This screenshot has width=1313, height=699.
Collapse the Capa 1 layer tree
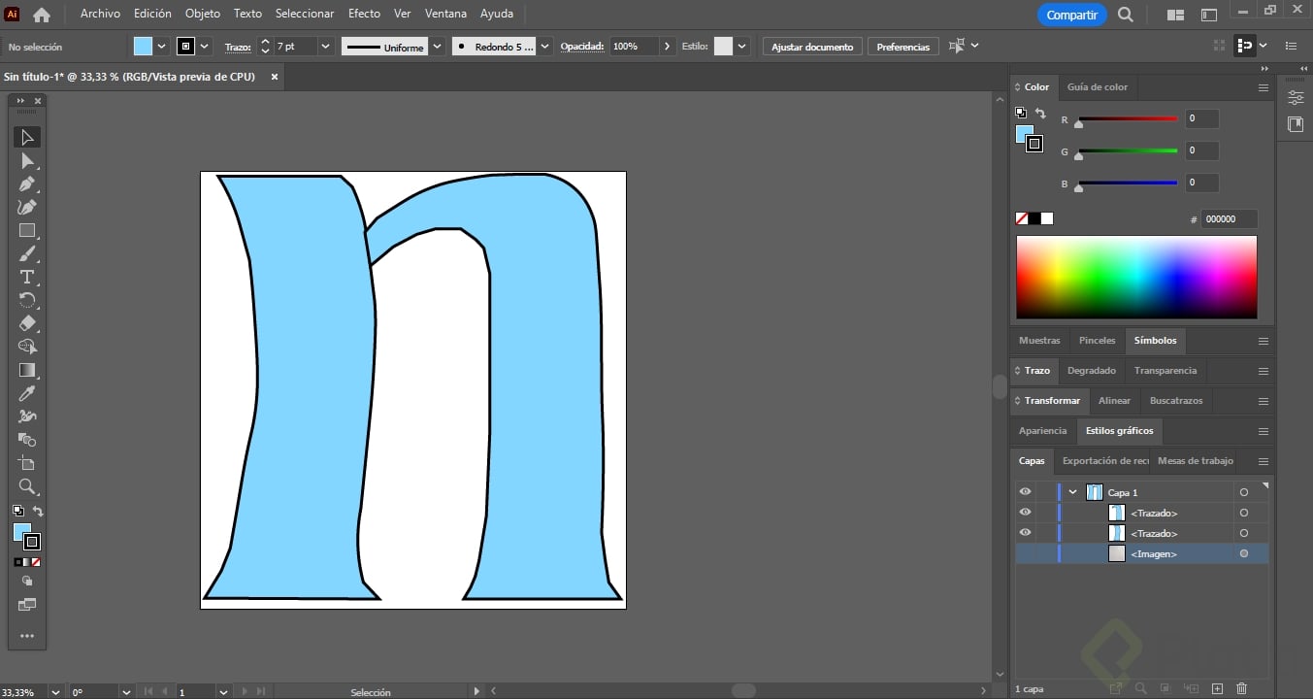(1073, 492)
